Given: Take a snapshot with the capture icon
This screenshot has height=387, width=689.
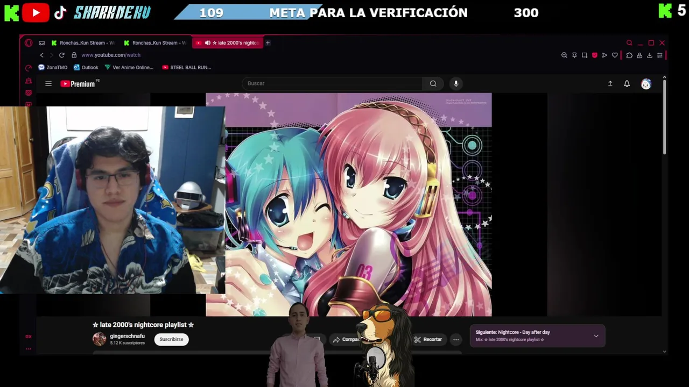Looking at the screenshot, I should point(585,55).
